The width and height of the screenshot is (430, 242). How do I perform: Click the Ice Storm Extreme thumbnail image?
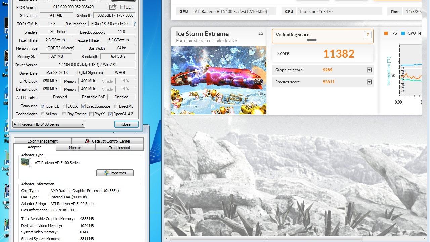(x=218, y=80)
